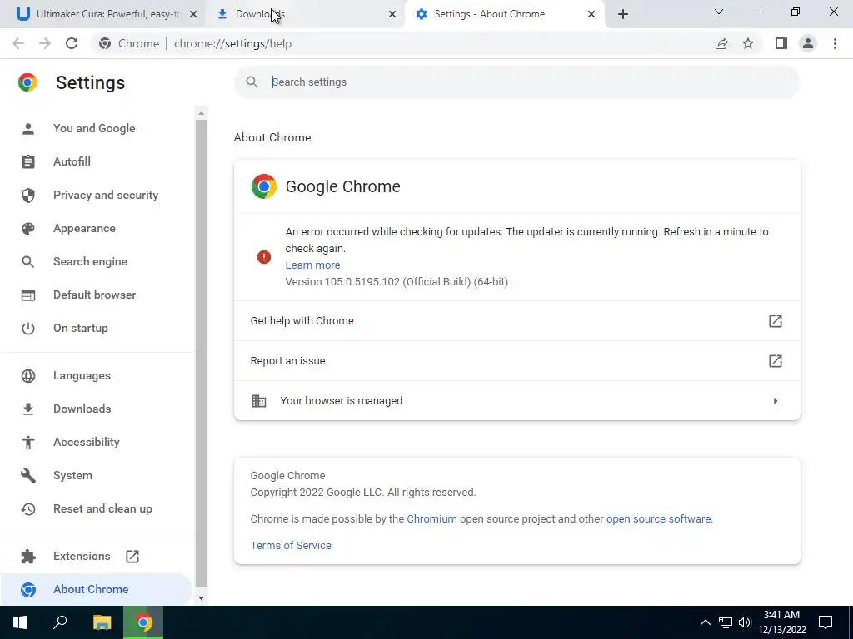853x639 pixels.
Task: Open Search engine settings
Action: point(90,261)
